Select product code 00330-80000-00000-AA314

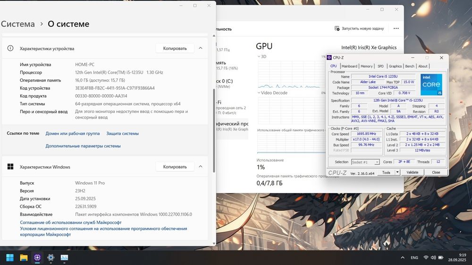pyautogui.click(x=101, y=96)
